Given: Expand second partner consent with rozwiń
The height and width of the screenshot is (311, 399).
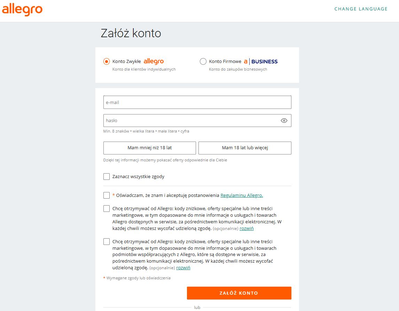Looking at the screenshot, I should tap(183, 268).
